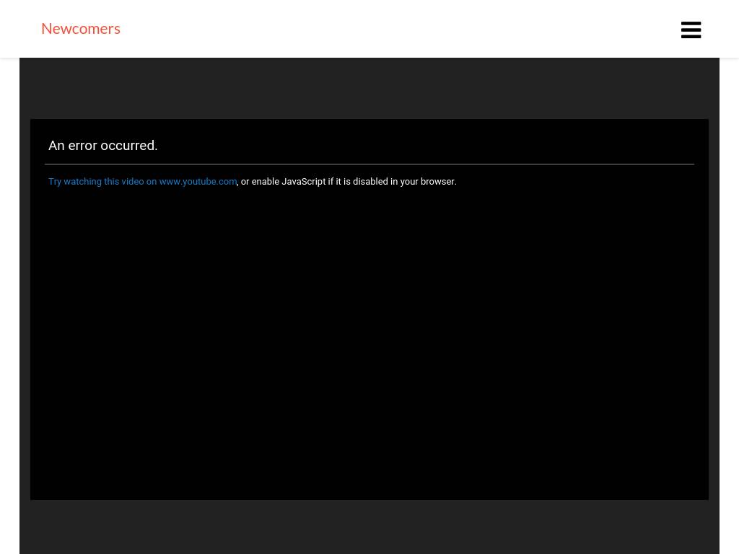The height and width of the screenshot is (554, 739).
Task: Open the 'Try watching this video' YouTube link
Action: point(142,182)
